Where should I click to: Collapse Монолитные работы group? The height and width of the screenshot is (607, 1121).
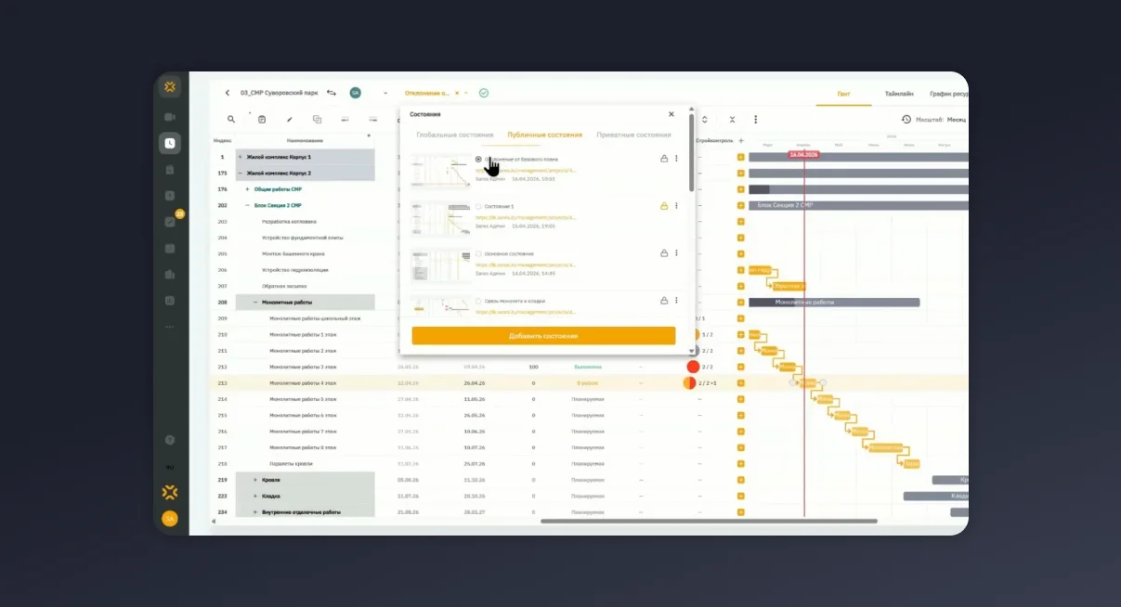[254, 302]
